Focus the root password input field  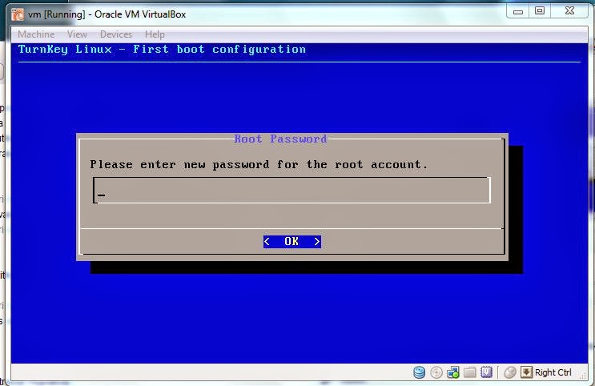click(x=291, y=190)
